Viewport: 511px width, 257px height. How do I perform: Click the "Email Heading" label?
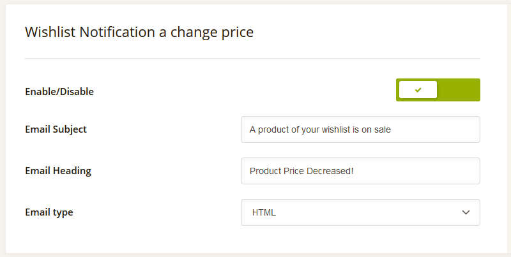point(58,171)
